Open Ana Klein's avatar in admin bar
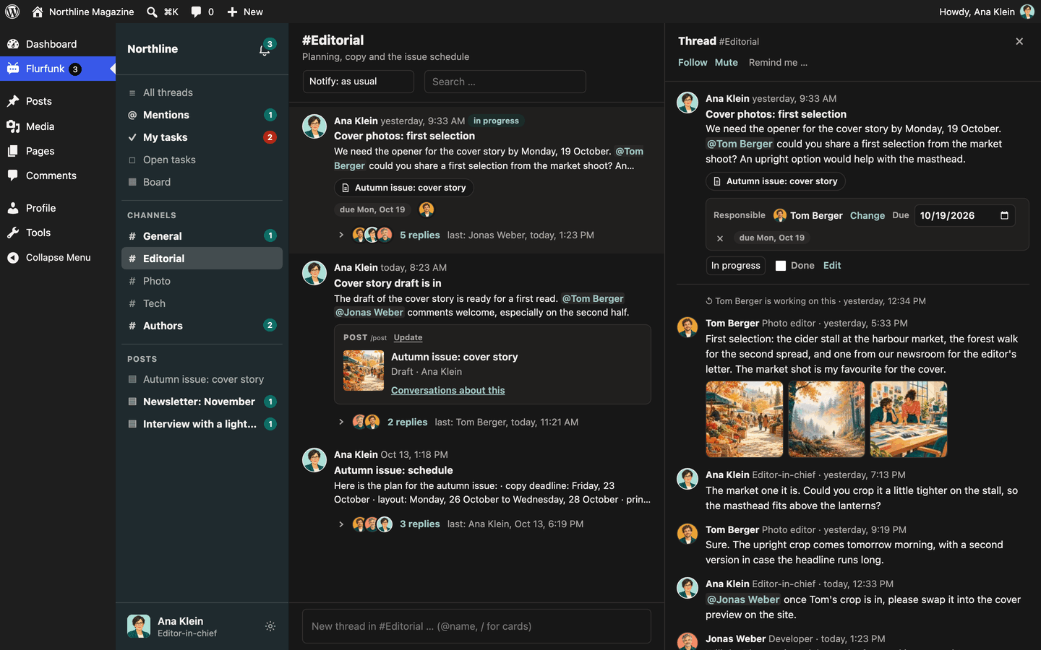This screenshot has height=650, width=1041. tap(1027, 12)
